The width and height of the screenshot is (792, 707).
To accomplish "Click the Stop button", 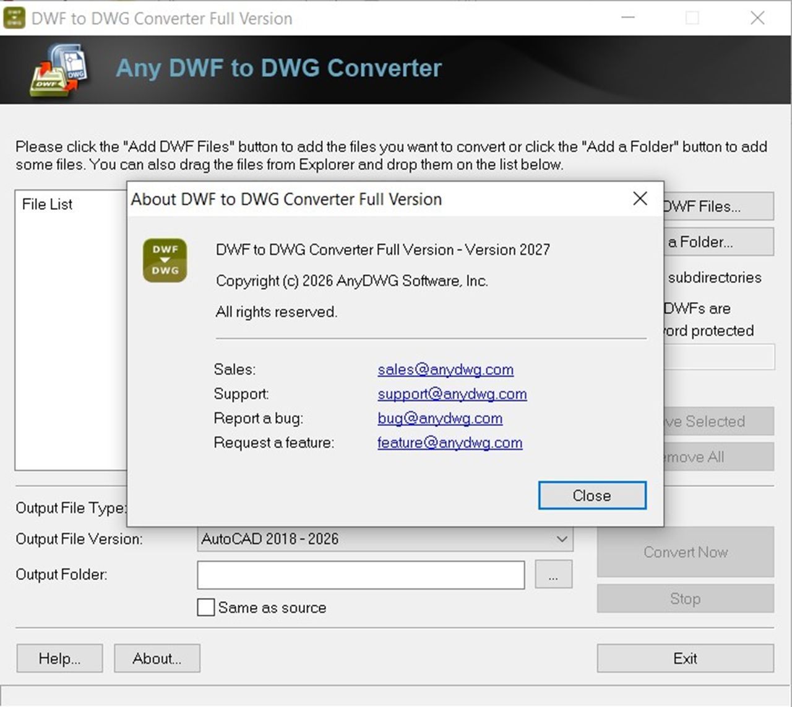I will click(685, 599).
